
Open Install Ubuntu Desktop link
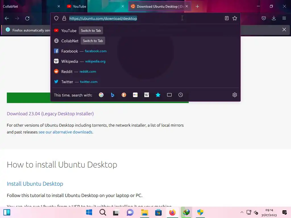(35, 184)
